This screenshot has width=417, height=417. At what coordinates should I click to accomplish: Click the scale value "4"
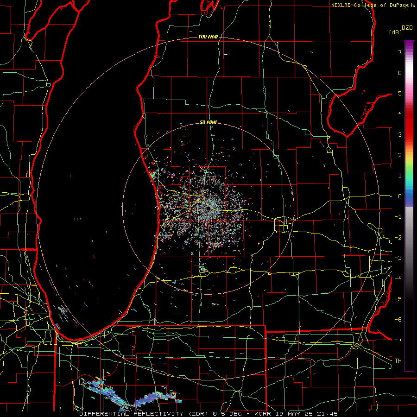pyautogui.click(x=400, y=114)
